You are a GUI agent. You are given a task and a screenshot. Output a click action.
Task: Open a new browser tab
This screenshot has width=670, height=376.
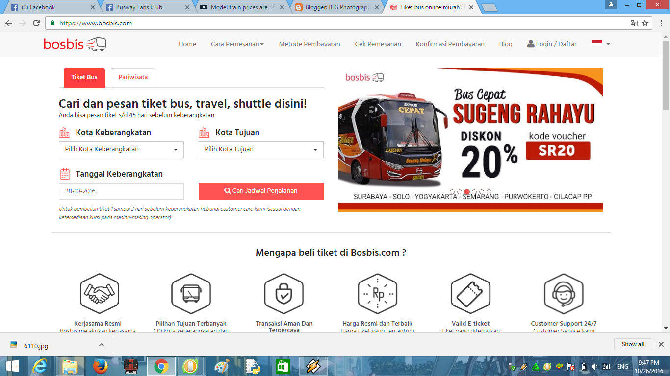point(489,8)
